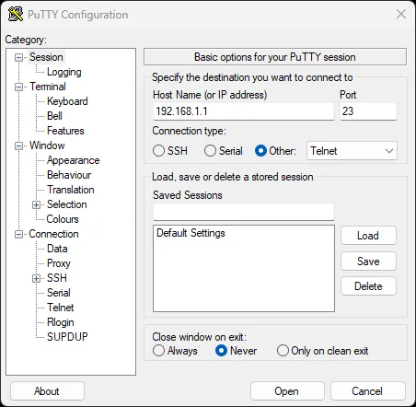
Task: Select Default Settings in saved sessions list
Action: (x=191, y=233)
